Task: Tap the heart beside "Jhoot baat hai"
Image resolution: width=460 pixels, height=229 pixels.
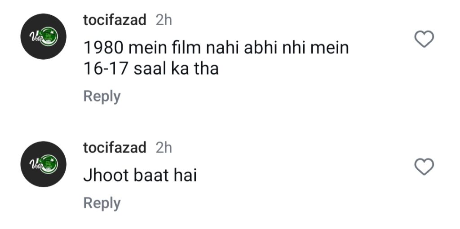Action: coord(423,167)
